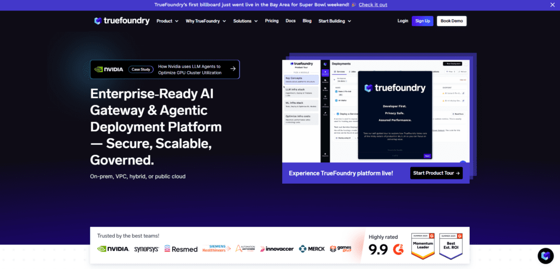560x269 pixels.
Task: Click the 9.9 rating text
Action: (x=378, y=249)
